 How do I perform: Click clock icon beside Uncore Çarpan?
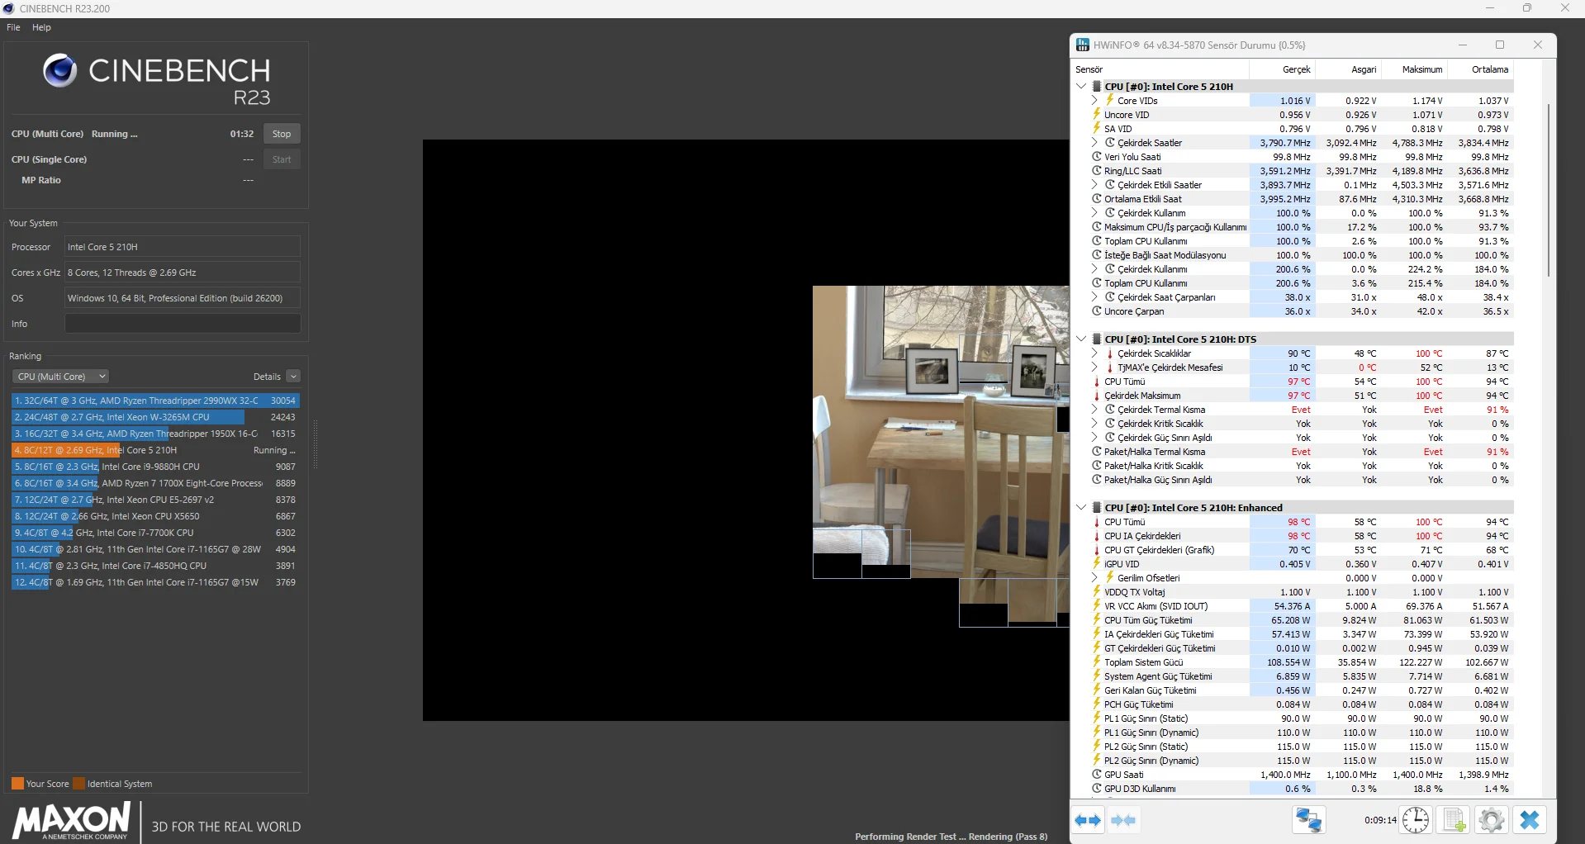click(x=1097, y=311)
